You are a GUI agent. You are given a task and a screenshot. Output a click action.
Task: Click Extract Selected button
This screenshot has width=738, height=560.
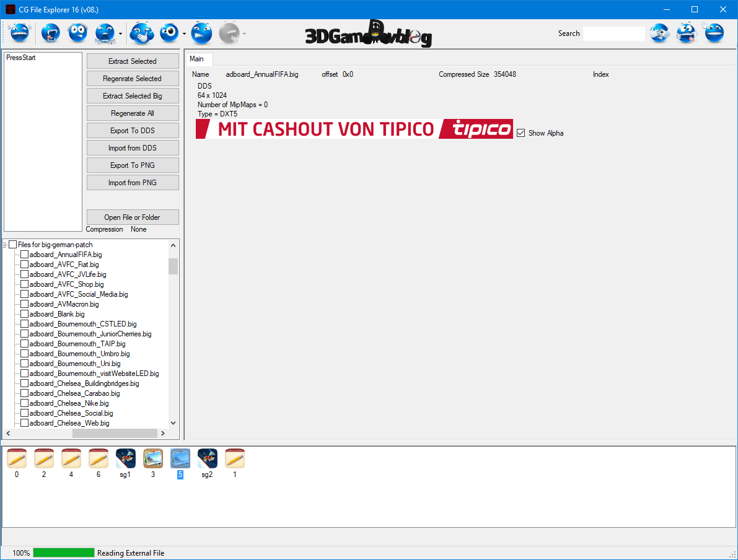(133, 61)
